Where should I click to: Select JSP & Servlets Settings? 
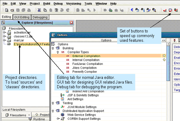pyautogui.click(x=83, y=95)
